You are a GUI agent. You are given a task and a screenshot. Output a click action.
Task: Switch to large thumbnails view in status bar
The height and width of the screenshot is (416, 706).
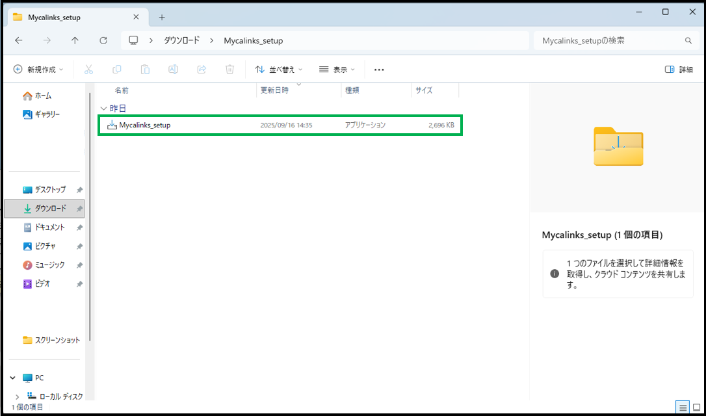point(696,408)
